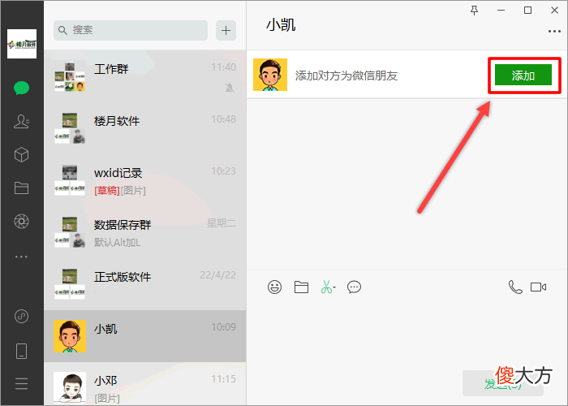Click the muted bell icon on 工作群
568x406 pixels.
(230, 88)
